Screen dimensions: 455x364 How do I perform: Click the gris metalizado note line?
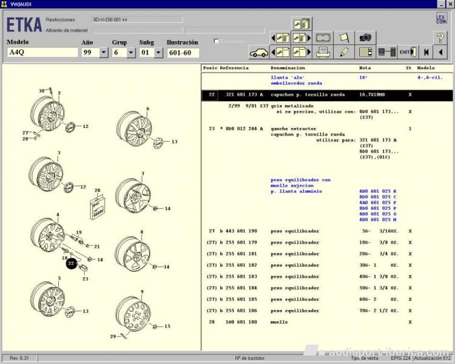pos(292,106)
